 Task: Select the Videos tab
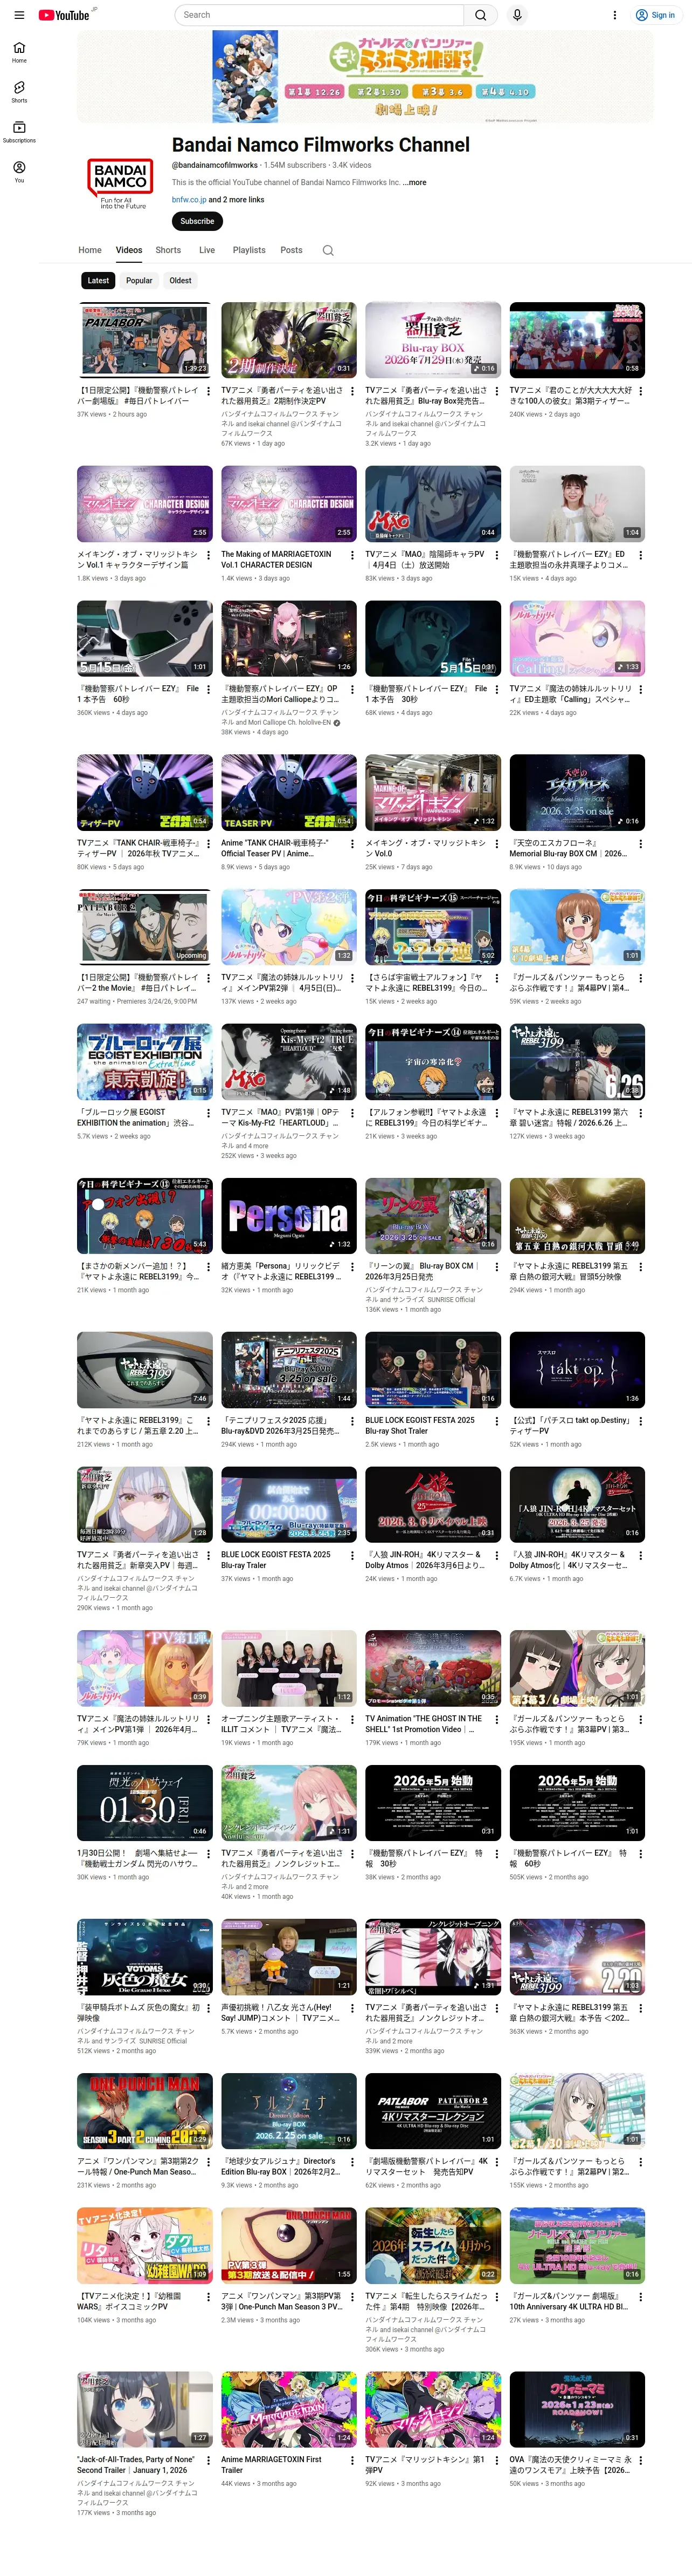click(129, 250)
